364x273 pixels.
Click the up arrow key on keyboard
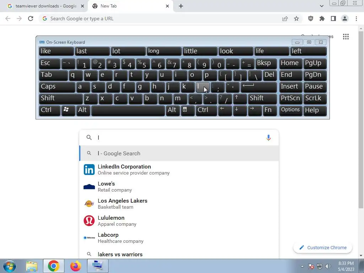(x=240, y=99)
